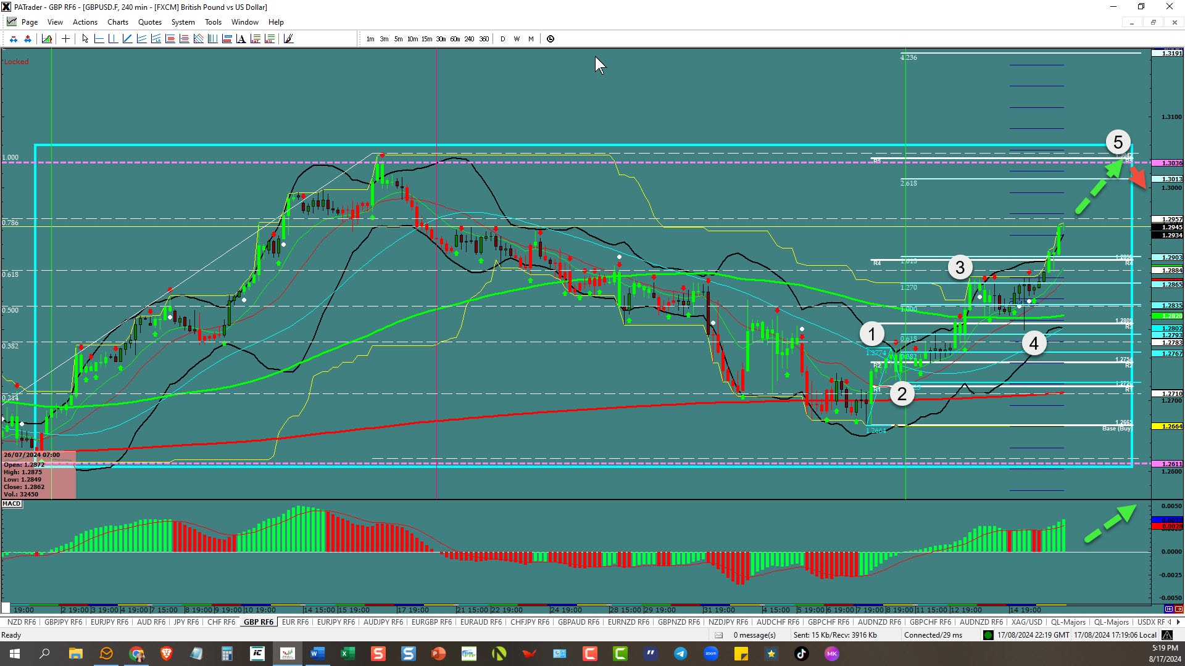Select the text annotation tool
Screen dimensions: 1185x666
coord(241,39)
